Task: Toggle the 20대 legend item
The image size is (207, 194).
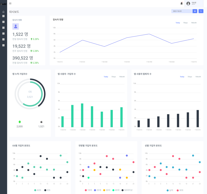Action: pyautogui.click(x=97, y=190)
